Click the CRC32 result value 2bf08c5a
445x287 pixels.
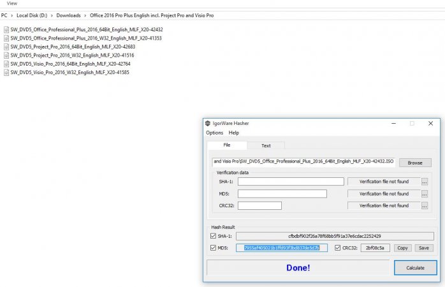[375, 248]
